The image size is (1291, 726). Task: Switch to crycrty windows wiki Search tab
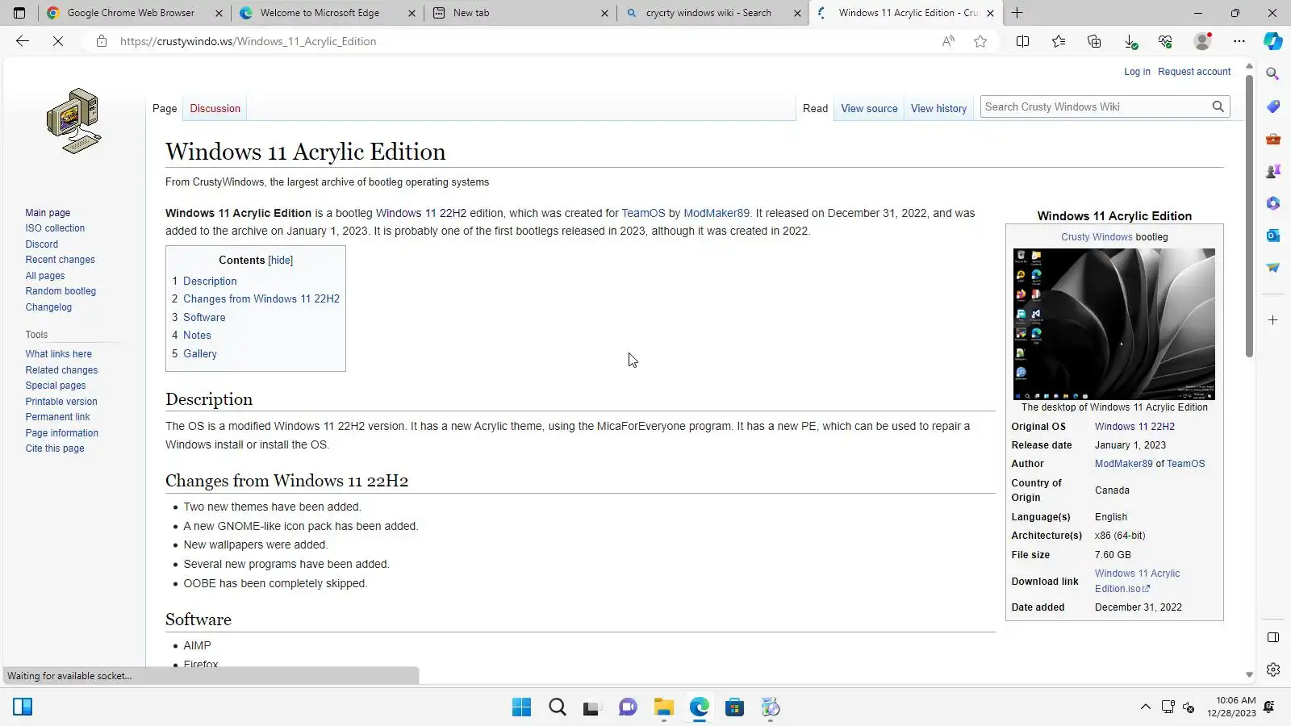tap(713, 13)
